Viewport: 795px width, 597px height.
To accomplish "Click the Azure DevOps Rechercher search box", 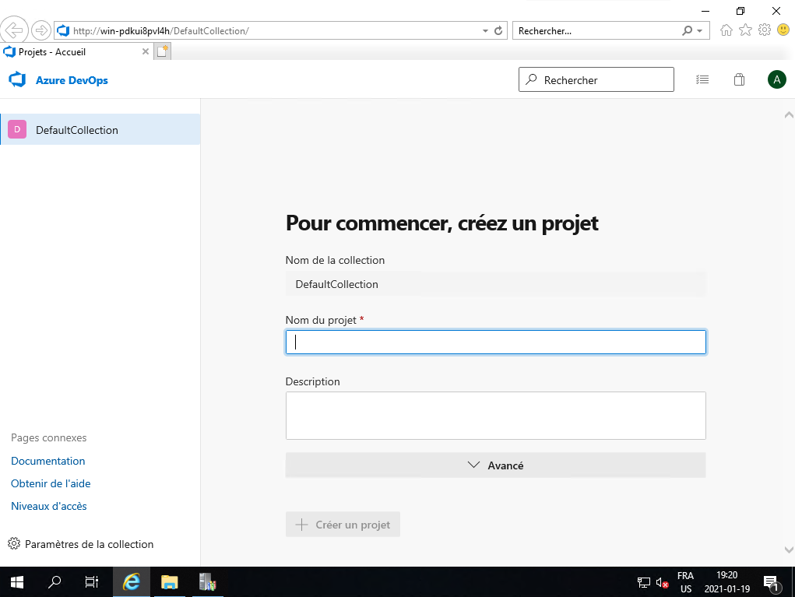I will pyautogui.click(x=596, y=79).
